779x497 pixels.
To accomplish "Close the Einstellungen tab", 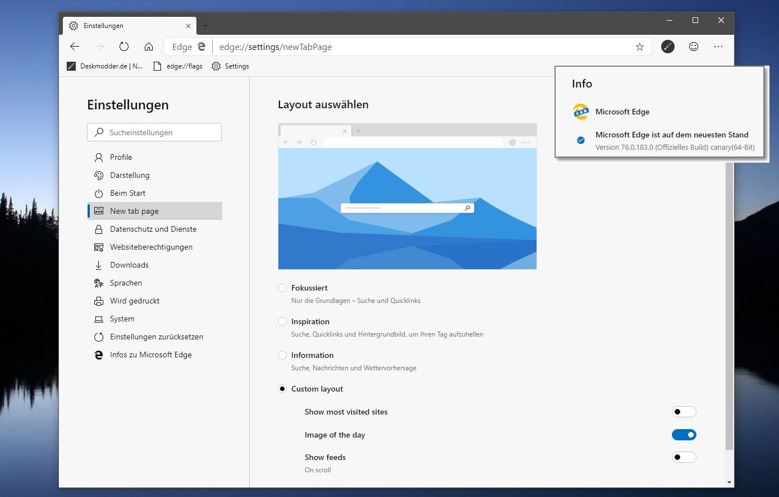I will coord(188,26).
